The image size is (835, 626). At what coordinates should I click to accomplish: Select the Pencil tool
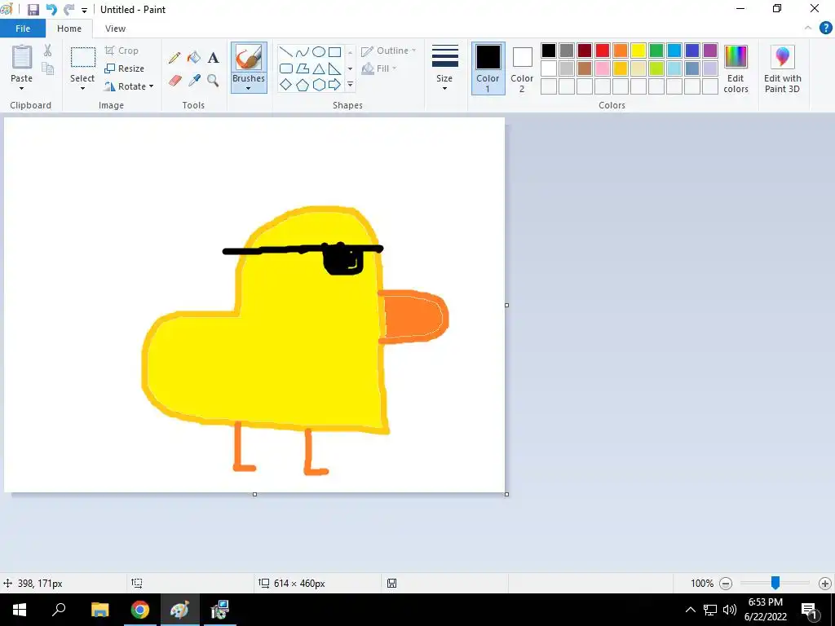pos(175,58)
